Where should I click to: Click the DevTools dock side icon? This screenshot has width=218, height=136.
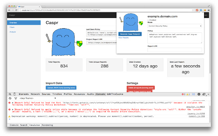tap(204, 94)
